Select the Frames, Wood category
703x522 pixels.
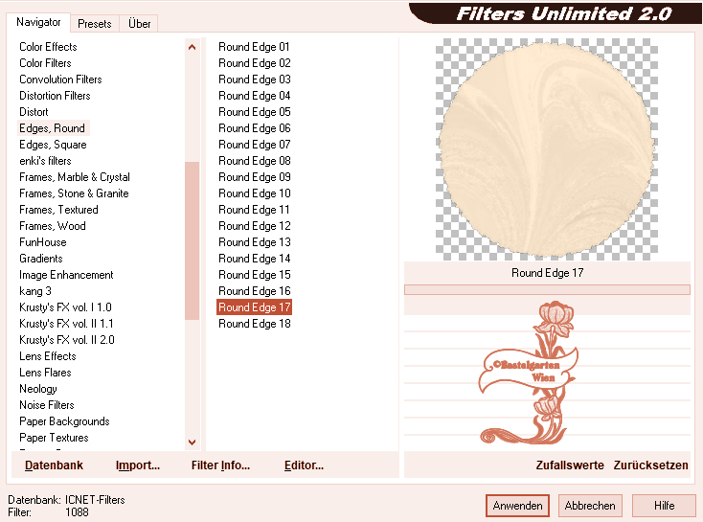[x=53, y=226]
